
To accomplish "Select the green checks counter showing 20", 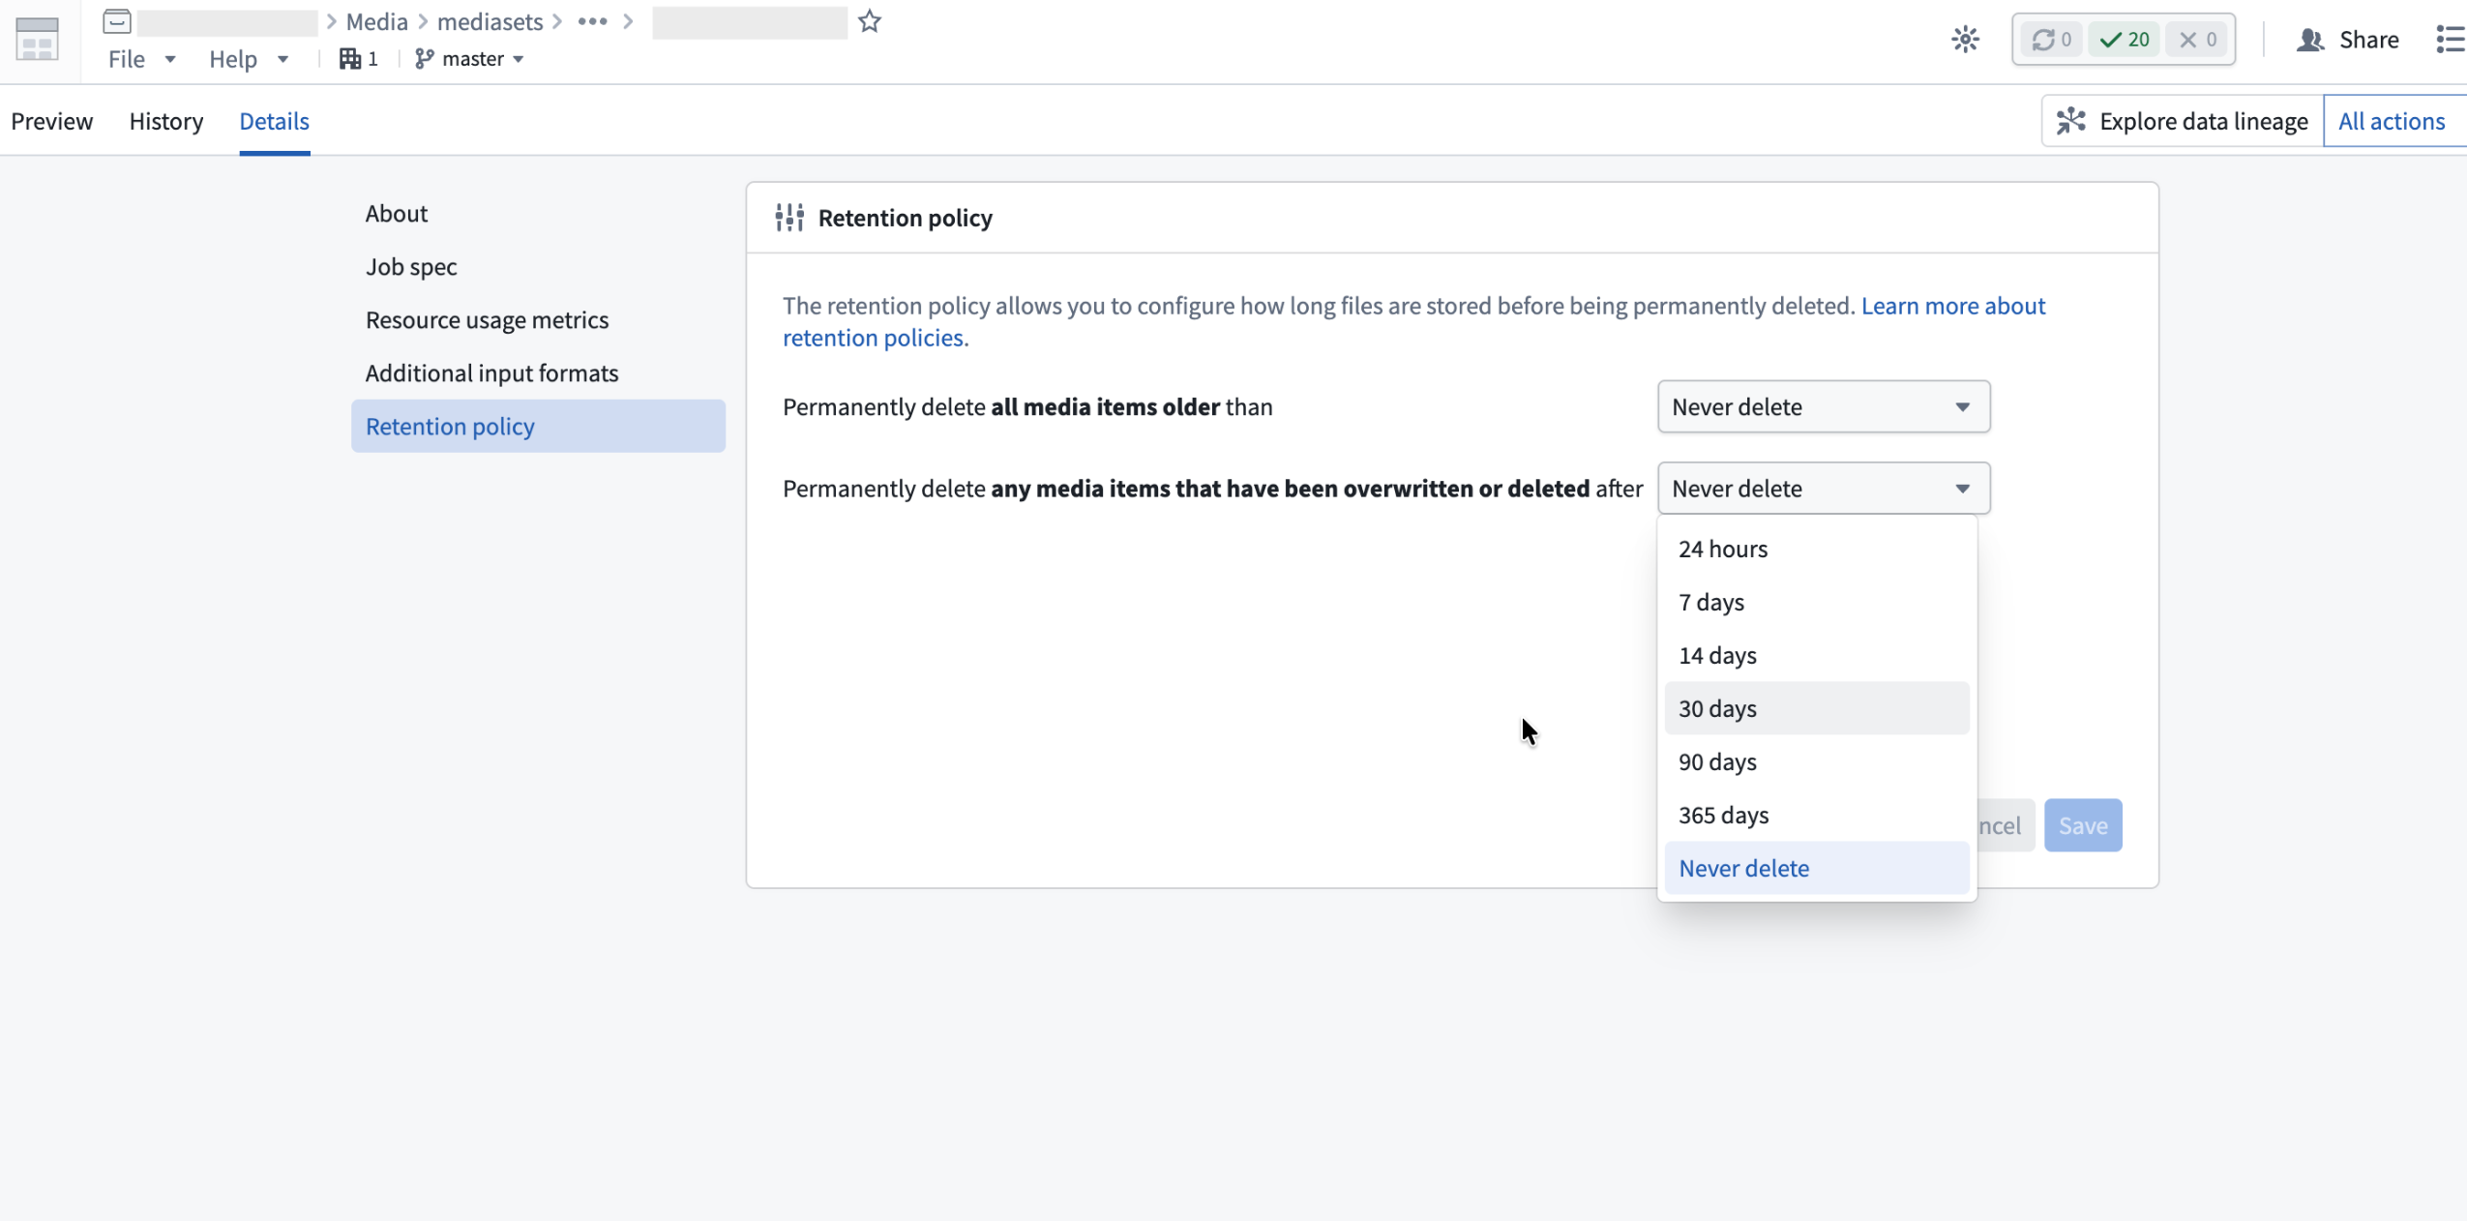I will 2125,39.
